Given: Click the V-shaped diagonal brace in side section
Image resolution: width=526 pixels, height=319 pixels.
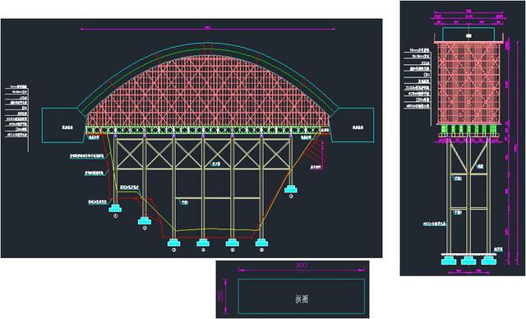Looking at the screenshot, I should tap(468, 157).
